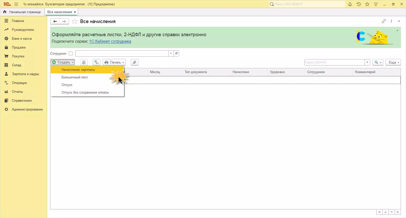Image resolution: width=406 pixels, height=218 pixels.
Task: Click the notifications bell icon
Action: [x=350, y=4]
